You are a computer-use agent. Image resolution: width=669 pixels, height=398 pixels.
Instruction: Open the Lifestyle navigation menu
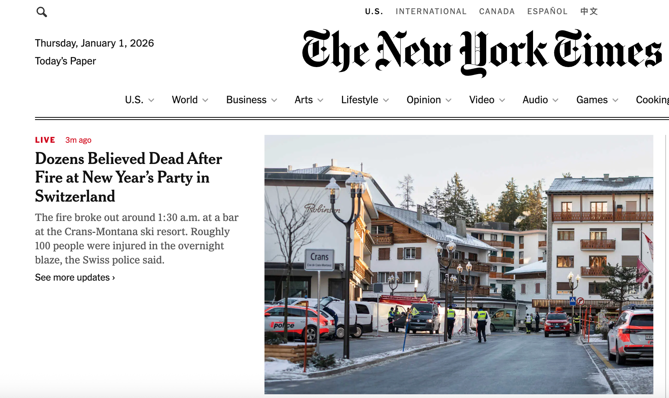pos(365,100)
